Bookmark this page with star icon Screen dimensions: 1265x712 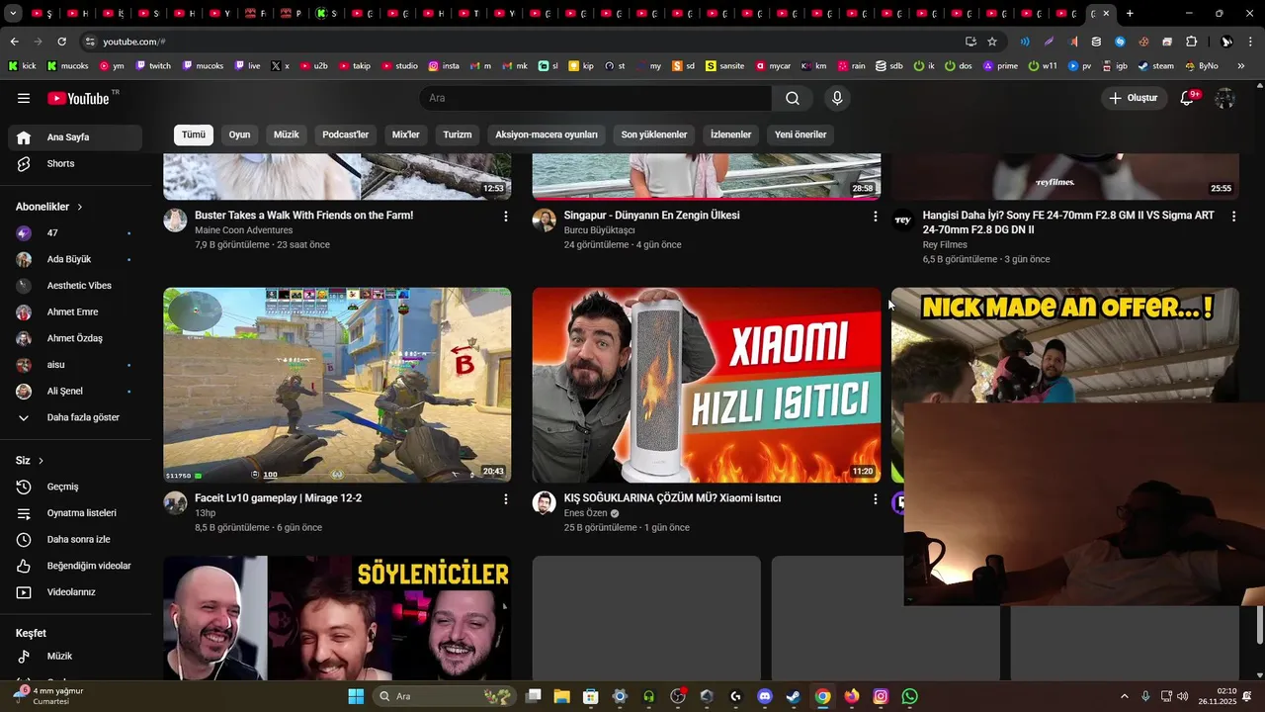pos(992,42)
